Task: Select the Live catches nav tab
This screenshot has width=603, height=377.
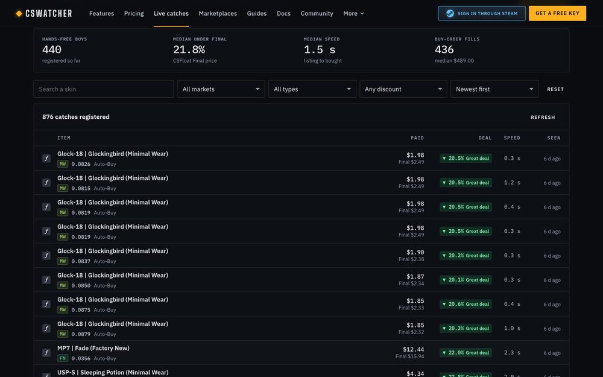Action: click(171, 13)
